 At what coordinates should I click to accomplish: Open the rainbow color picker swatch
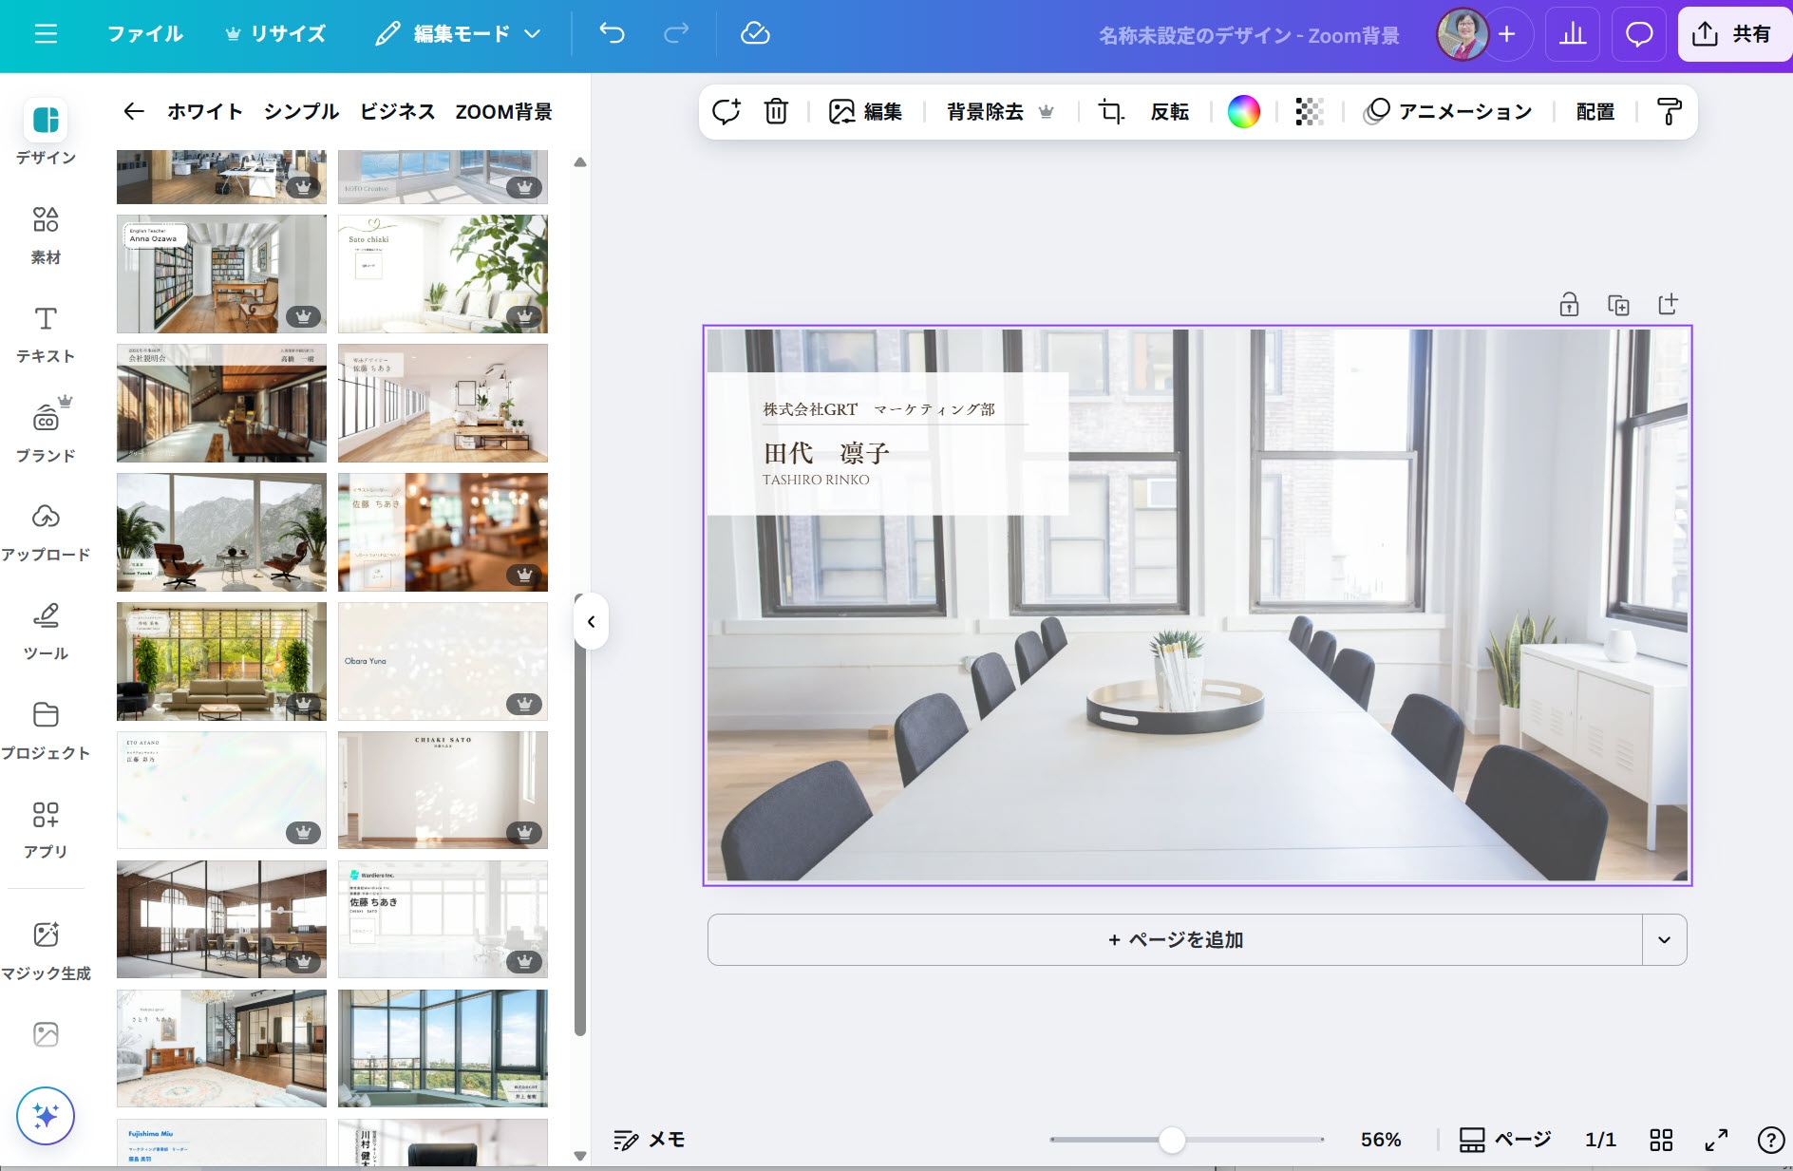1243,112
